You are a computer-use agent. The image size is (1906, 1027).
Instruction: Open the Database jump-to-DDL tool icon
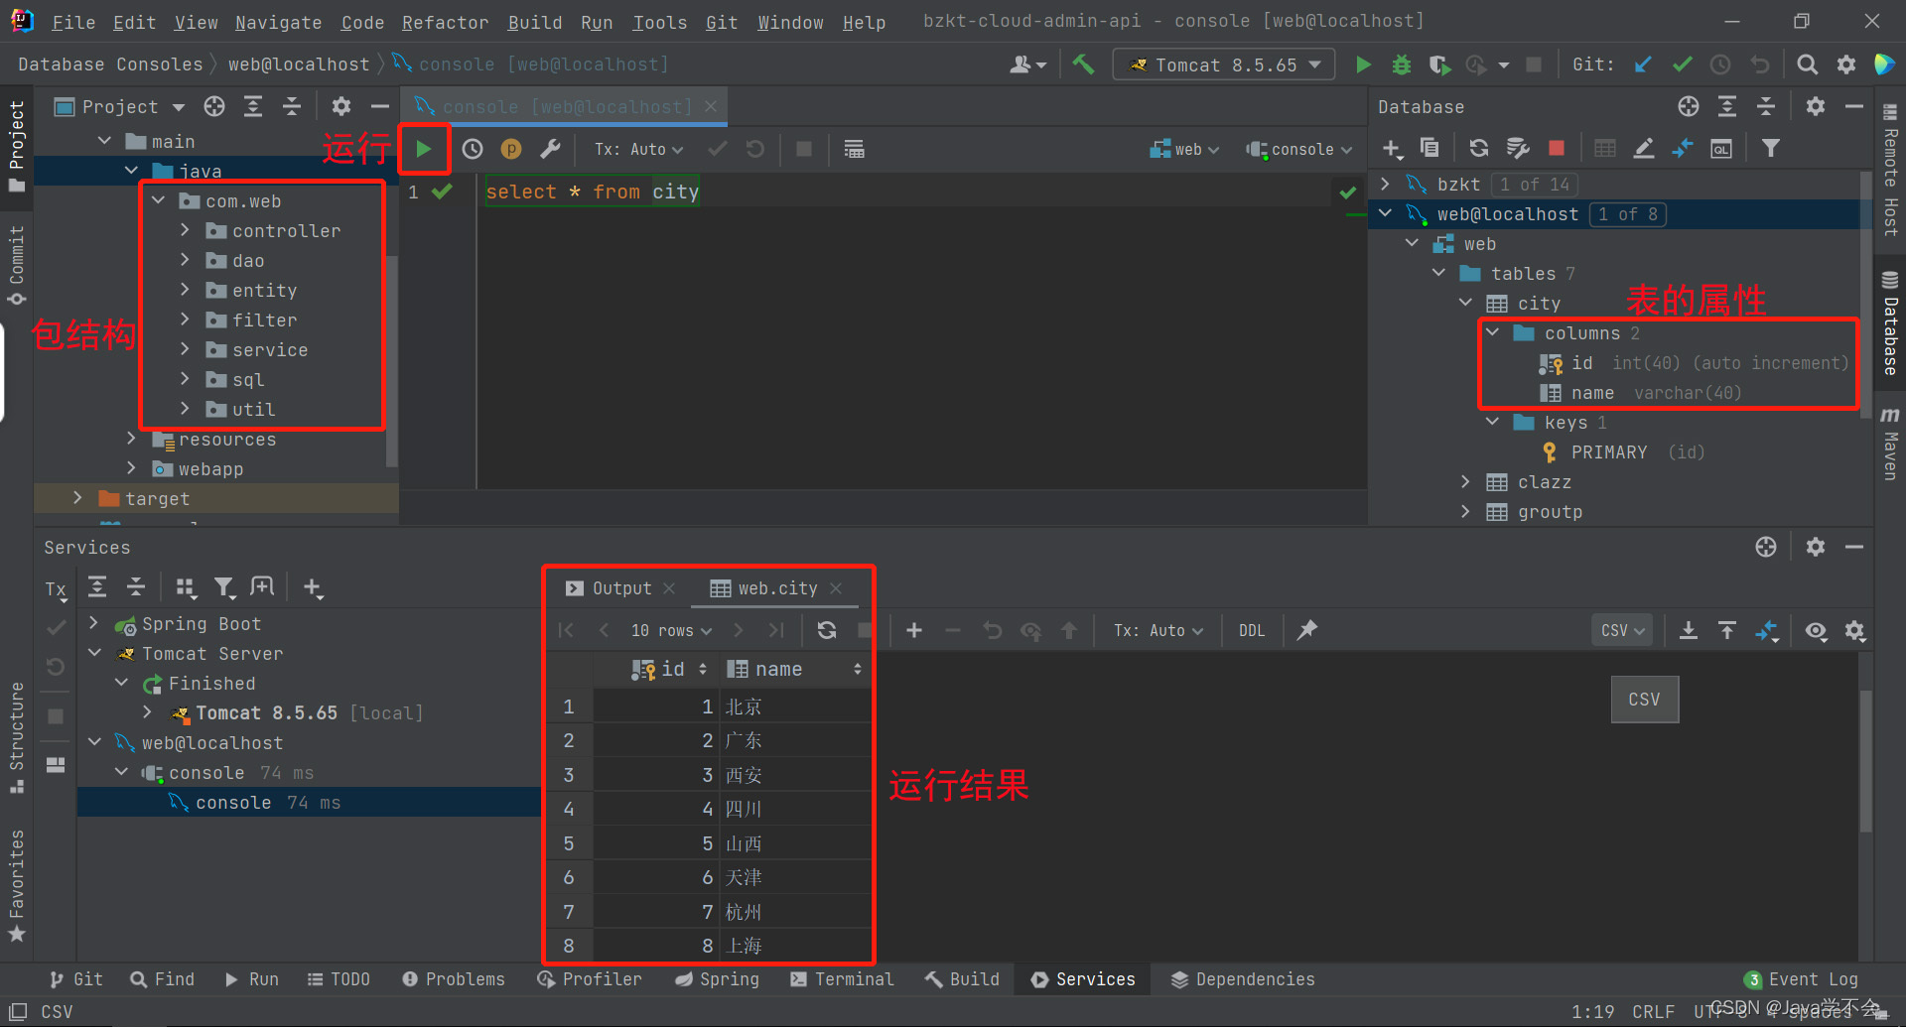pos(1720,147)
